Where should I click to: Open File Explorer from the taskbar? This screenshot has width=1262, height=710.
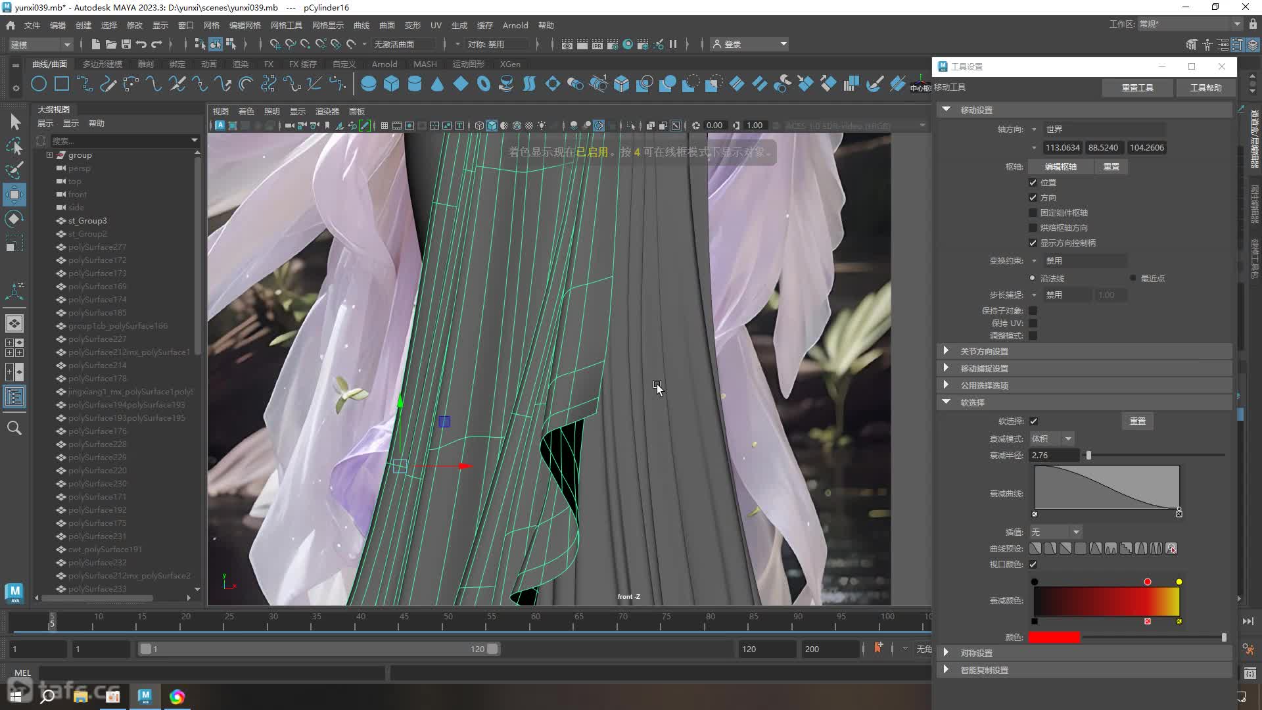(81, 696)
